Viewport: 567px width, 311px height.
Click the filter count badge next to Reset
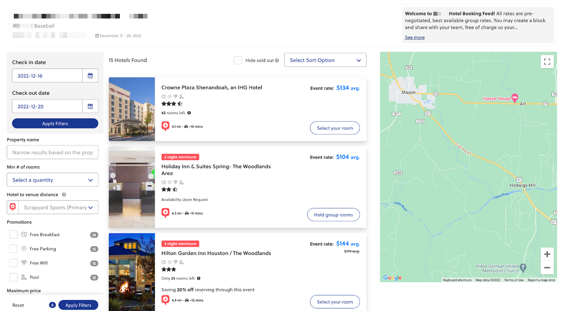pyautogui.click(x=52, y=305)
